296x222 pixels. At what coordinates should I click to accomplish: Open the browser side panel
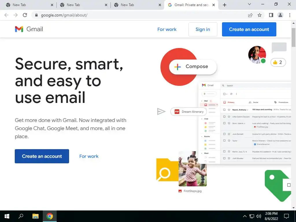(x=271, y=15)
